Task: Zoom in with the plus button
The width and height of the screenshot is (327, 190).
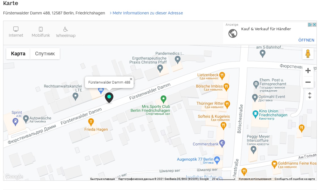Action: pyautogui.click(x=308, y=71)
